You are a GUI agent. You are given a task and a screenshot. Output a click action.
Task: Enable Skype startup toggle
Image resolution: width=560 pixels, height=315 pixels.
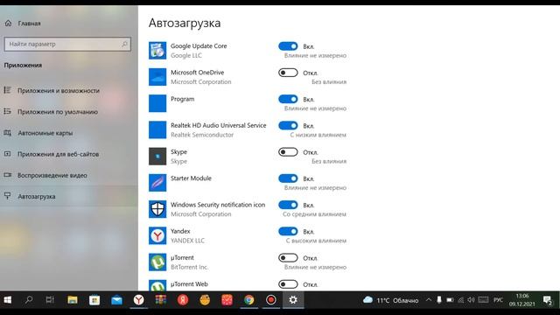(288, 151)
